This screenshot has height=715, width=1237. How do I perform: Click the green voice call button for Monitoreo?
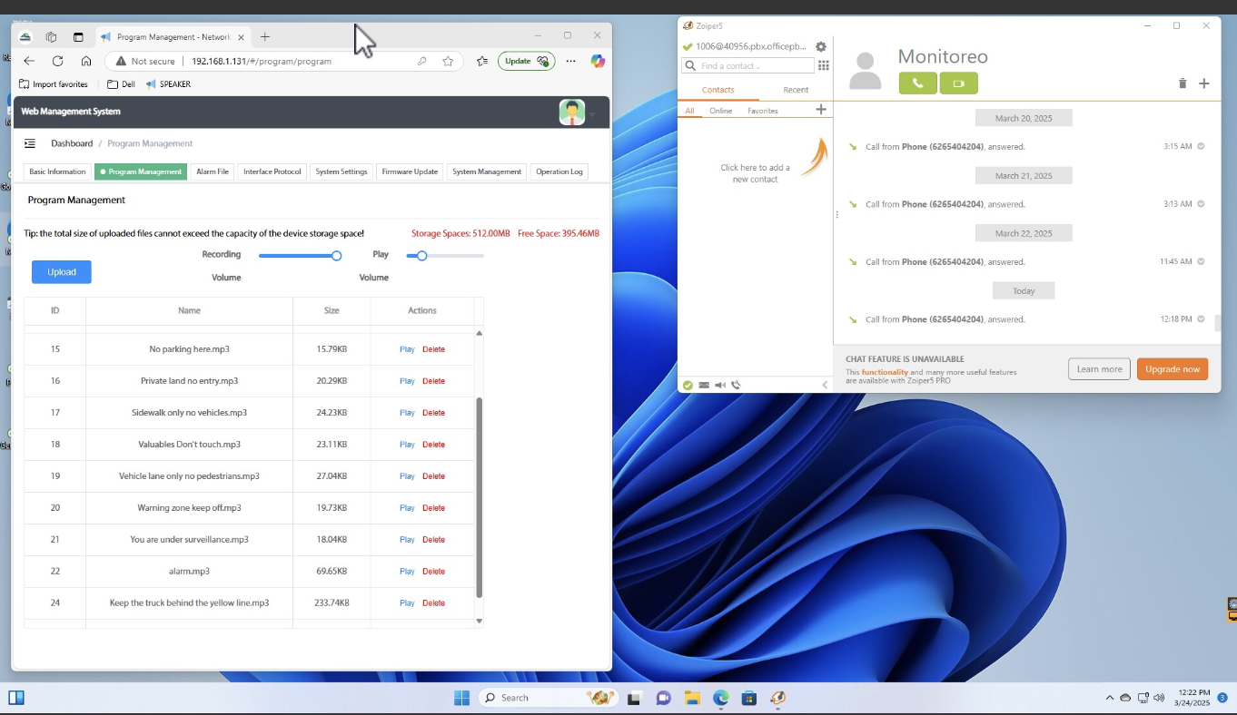tap(917, 83)
